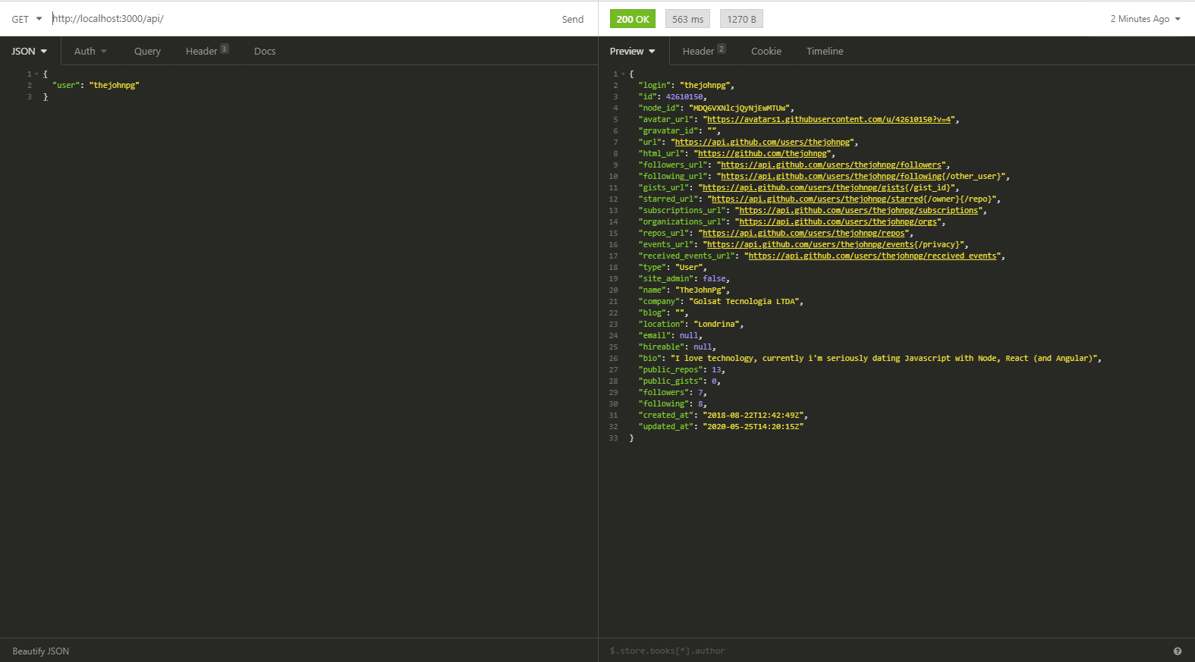
Task: Open the '2 Minutes Ago' response history dropdown
Action: (1146, 19)
